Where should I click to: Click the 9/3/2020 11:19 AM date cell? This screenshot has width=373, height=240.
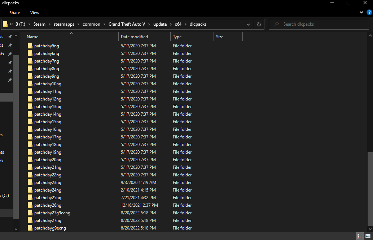coord(139,183)
